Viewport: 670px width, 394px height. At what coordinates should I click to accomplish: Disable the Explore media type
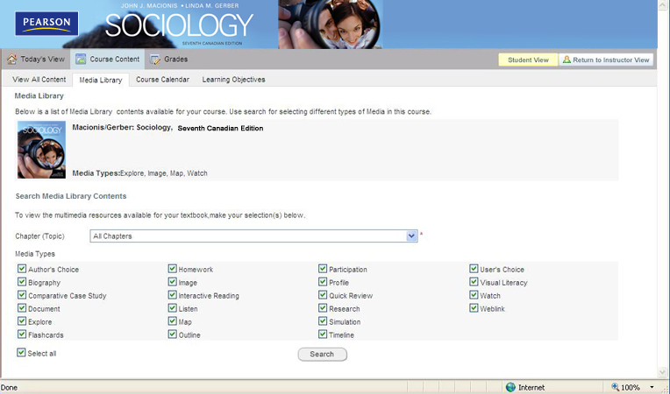click(x=22, y=321)
